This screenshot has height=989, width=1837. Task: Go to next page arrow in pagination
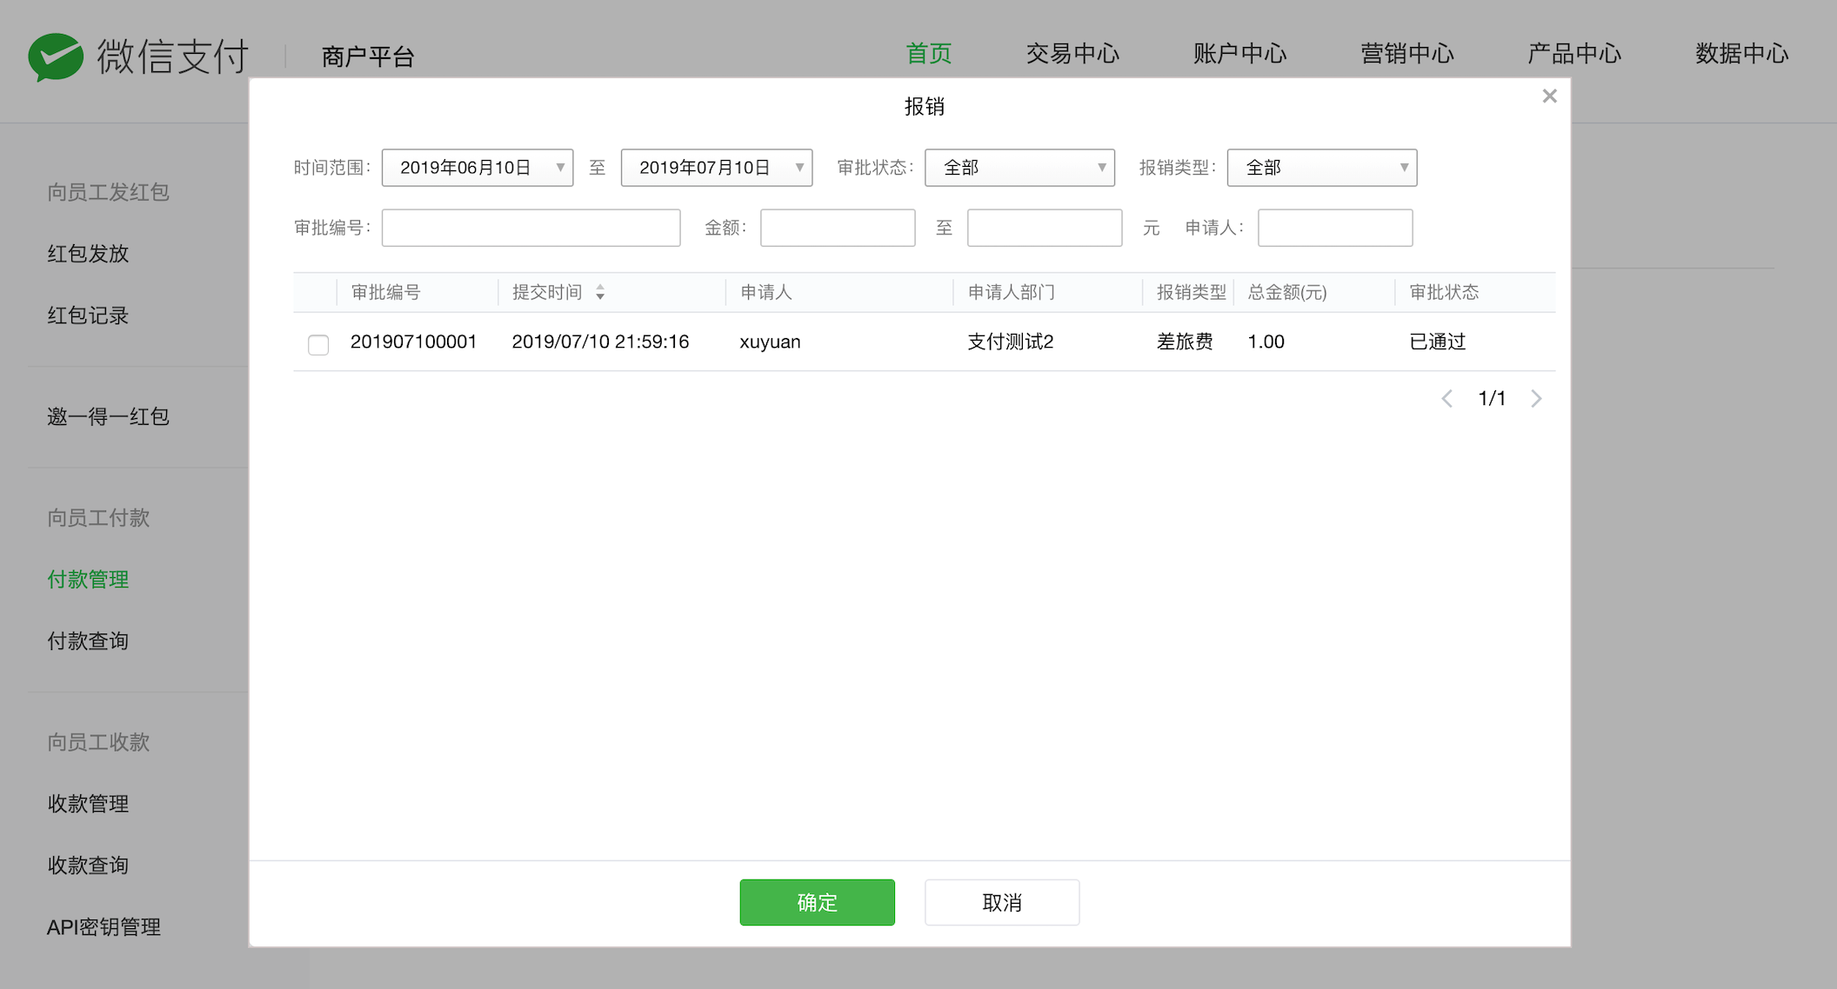coord(1537,399)
